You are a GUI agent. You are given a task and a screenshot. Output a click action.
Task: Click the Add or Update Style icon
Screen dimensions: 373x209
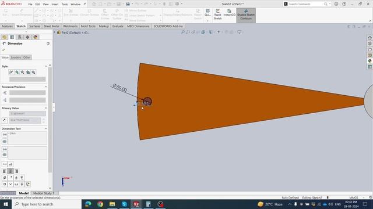pos(17,72)
